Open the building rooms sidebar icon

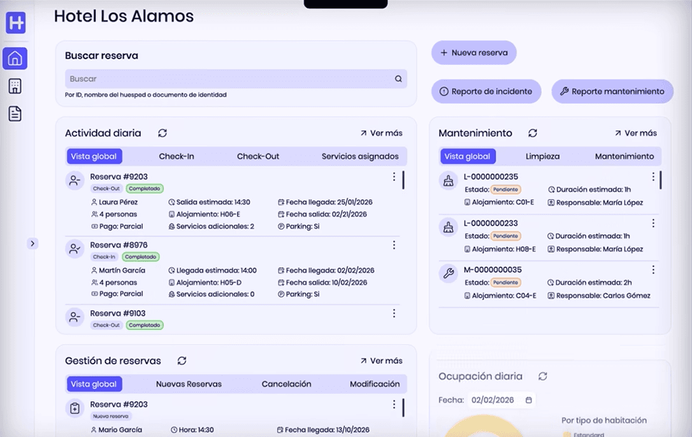click(x=15, y=86)
